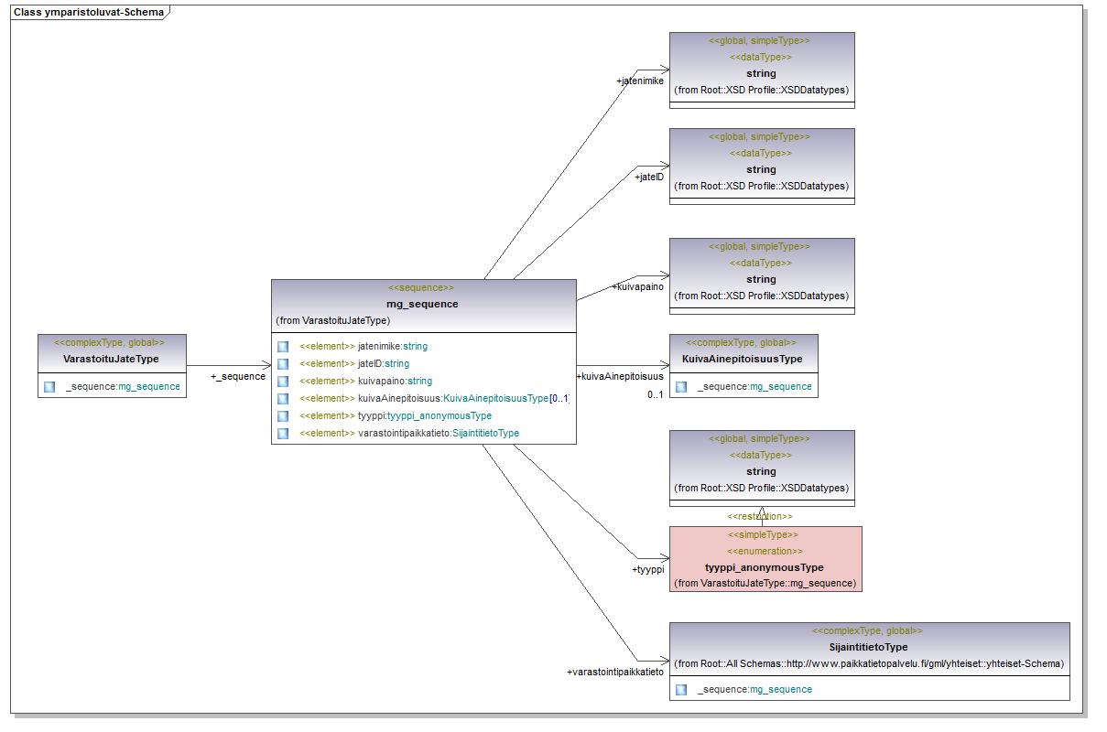Select '_sequence:mg_sequence' text in VarastoituJateType
This screenshot has height=732, width=1107.
(123, 387)
